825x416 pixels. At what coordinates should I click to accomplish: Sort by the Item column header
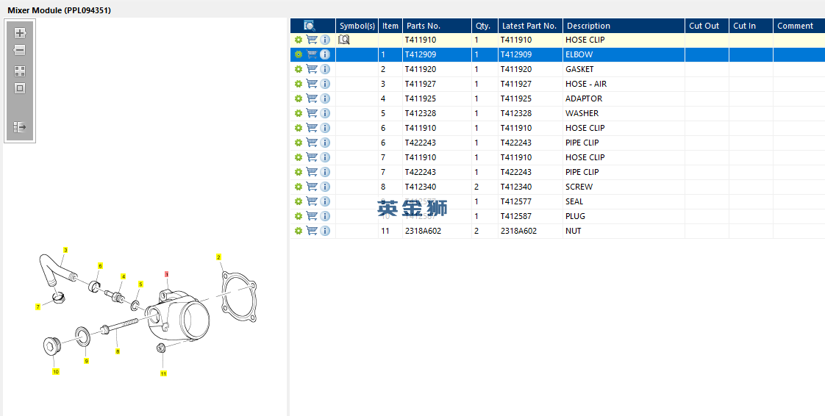pyautogui.click(x=390, y=26)
